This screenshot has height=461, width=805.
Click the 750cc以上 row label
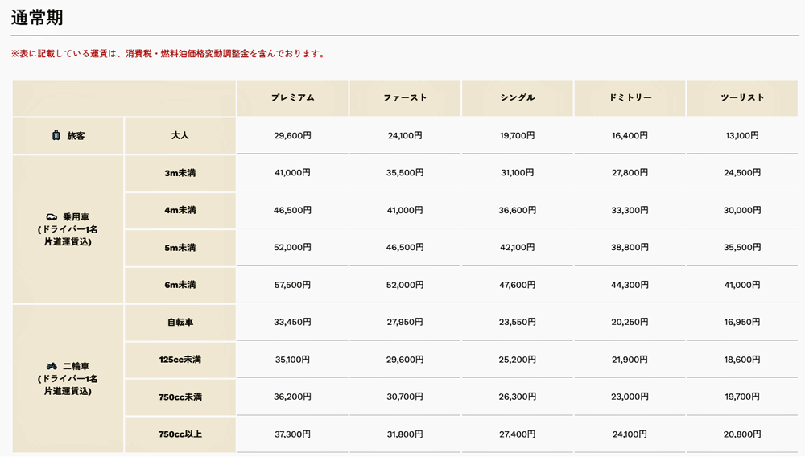click(180, 434)
